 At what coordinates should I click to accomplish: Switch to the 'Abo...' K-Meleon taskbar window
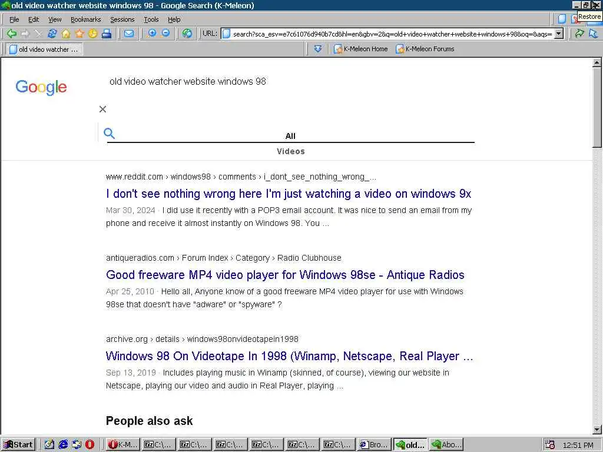tap(446, 445)
